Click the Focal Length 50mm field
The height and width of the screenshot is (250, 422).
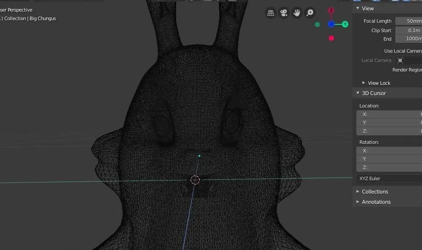(409, 21)
